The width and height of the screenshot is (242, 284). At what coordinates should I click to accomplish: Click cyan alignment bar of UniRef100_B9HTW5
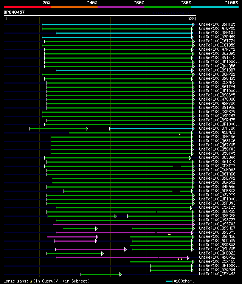pos(118,25)
